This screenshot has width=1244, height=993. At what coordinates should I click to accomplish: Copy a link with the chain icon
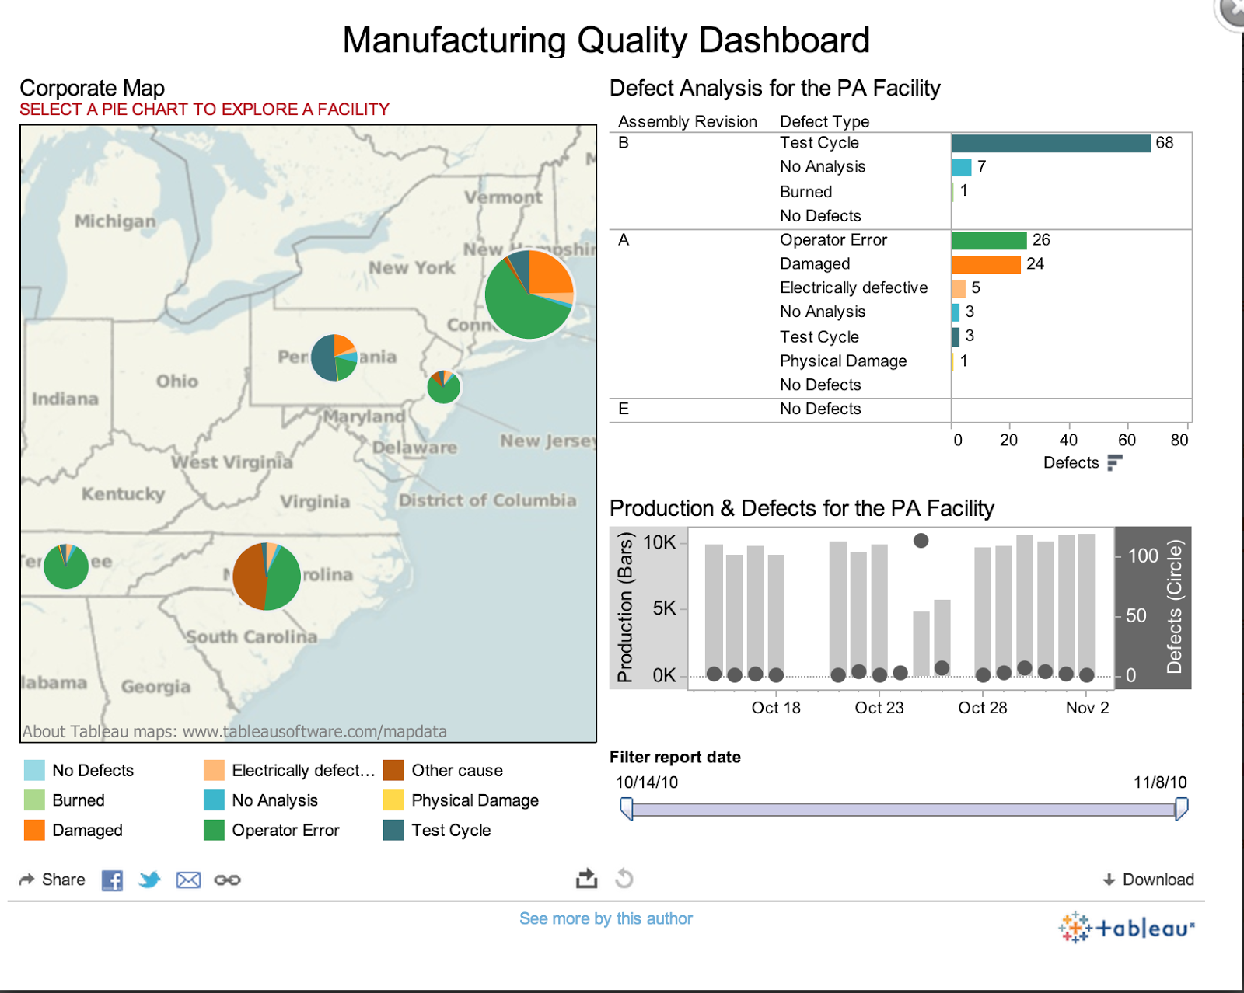pos(227,880)
